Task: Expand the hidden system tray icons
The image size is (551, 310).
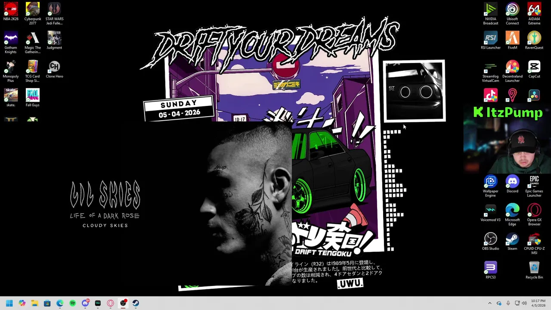Action: point(489,303)
